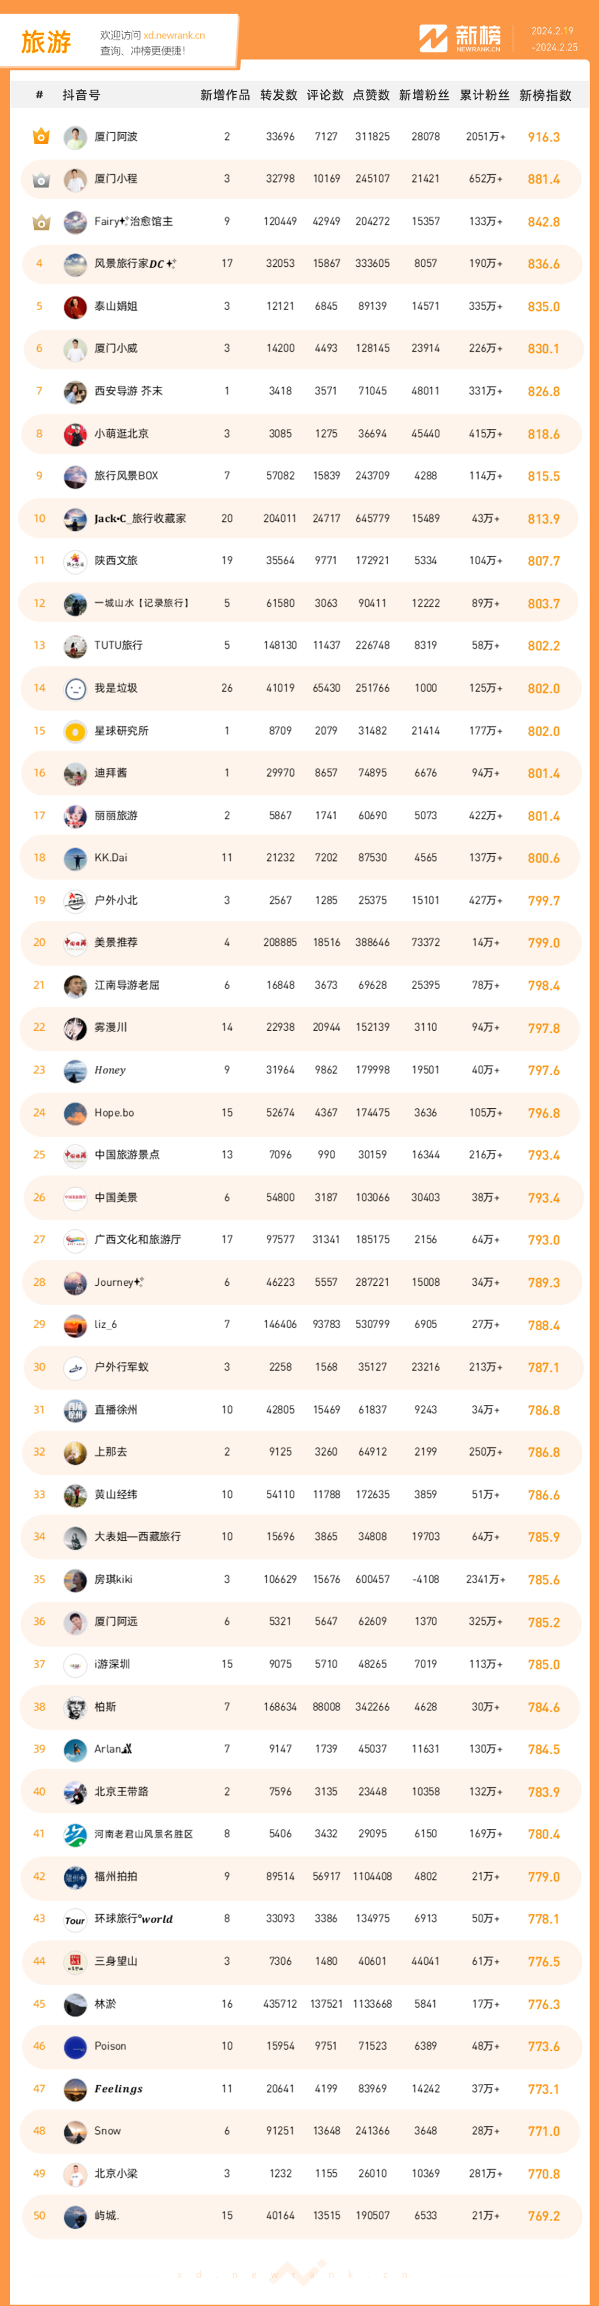The image size is (599, 2306).
Task: Click the 新增粉丝 column header
Action: pos(424,95)
